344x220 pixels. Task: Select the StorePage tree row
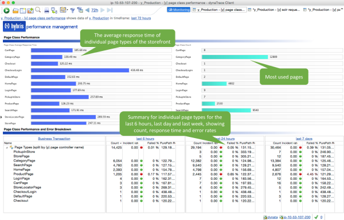[21, 156]
